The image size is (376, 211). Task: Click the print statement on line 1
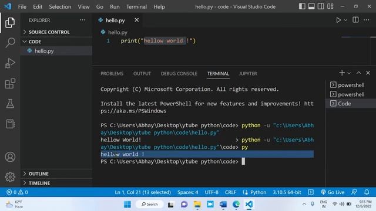158,41
